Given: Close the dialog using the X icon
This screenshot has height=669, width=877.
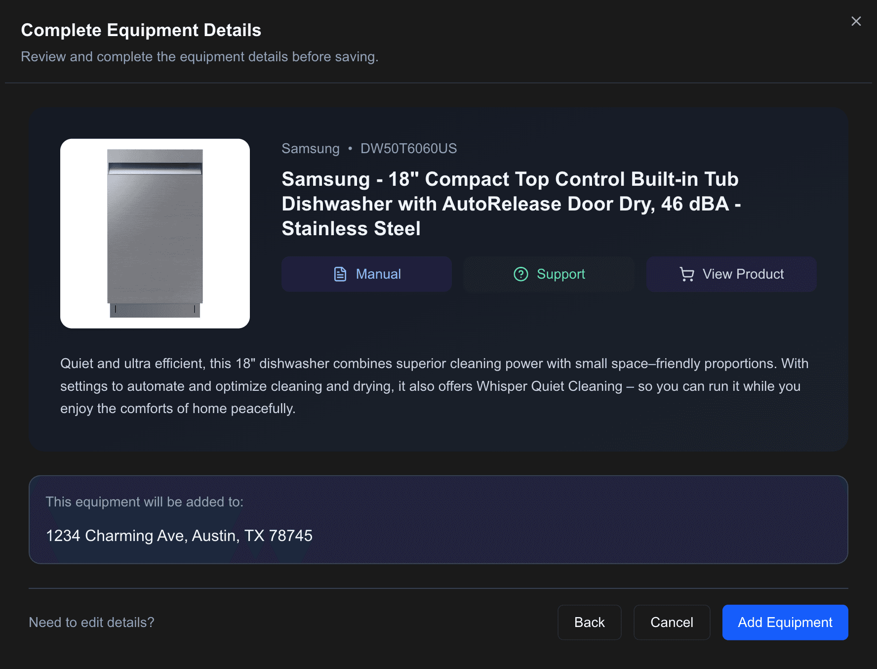Looking at the screenshot, I should click(856, 21).
